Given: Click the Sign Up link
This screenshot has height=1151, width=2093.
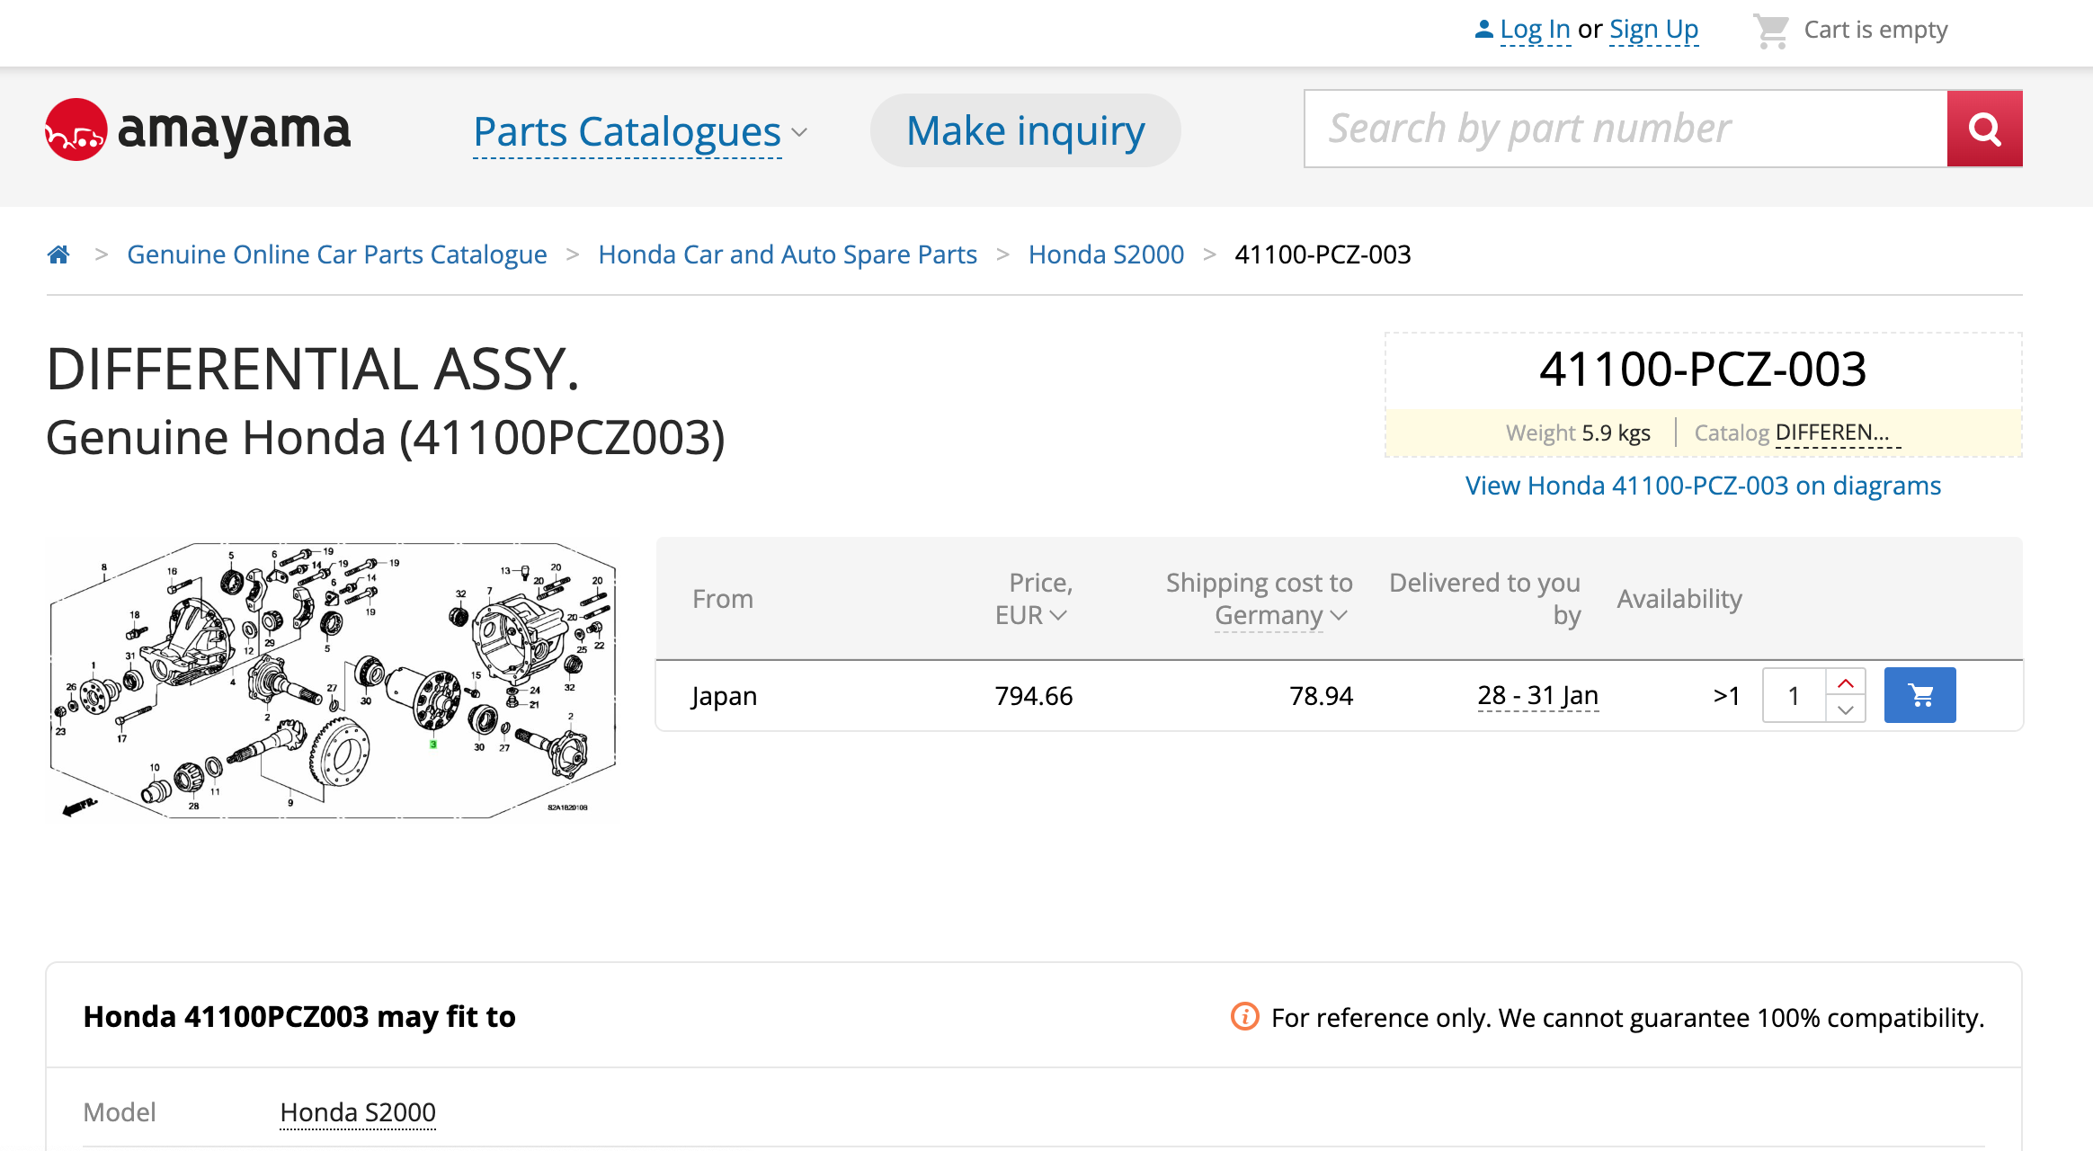Looking at the screenshot, I should (x=1653, y=30).
